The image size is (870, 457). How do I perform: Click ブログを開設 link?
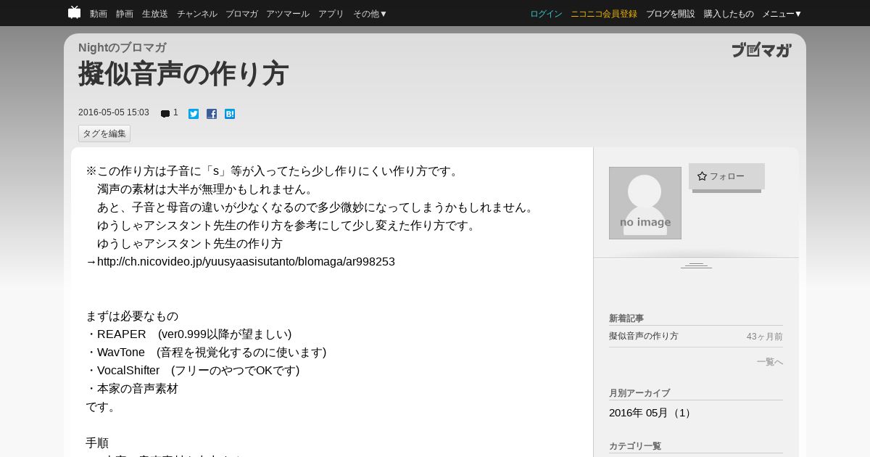coord(671,14)
